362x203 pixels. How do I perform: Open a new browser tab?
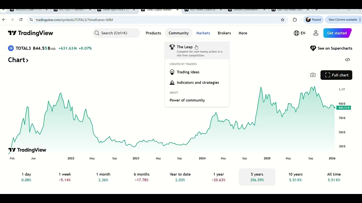316,10
